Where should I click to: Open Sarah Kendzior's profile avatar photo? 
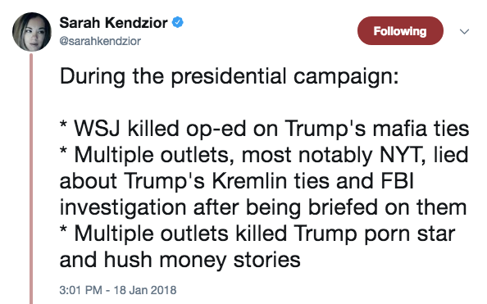tap(32, 32)
